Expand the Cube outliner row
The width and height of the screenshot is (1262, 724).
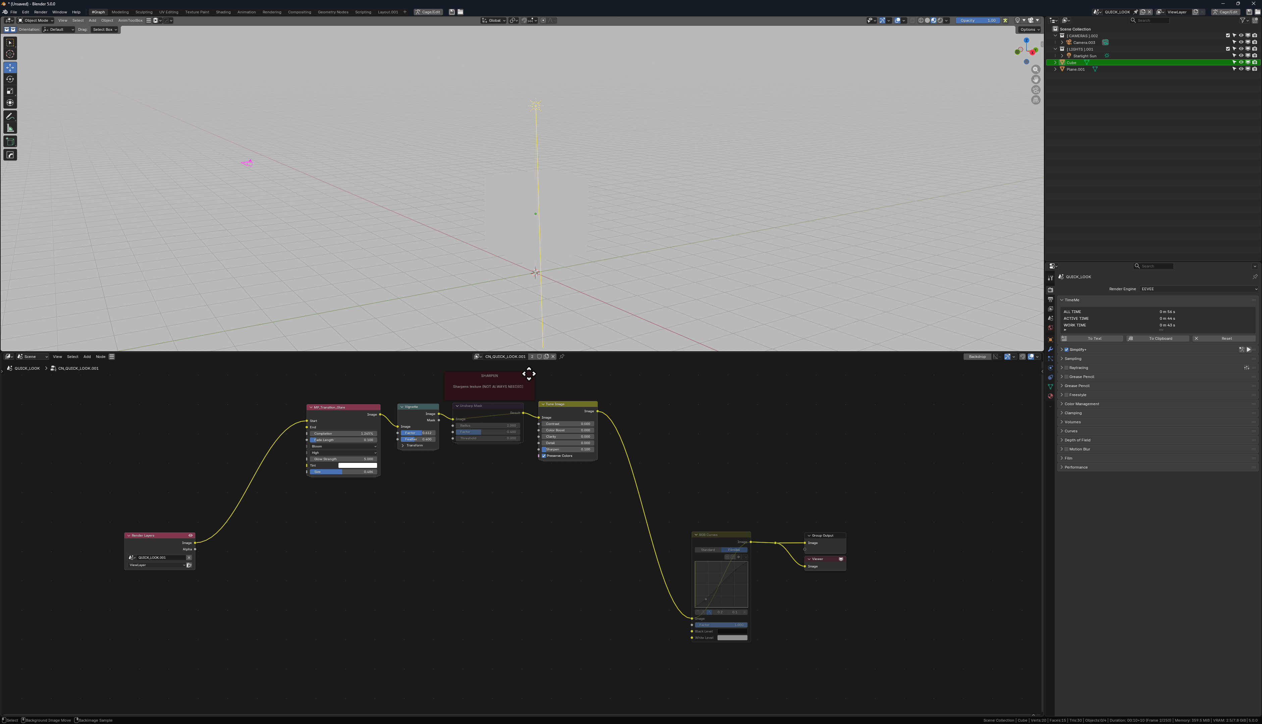point(1055,63)
